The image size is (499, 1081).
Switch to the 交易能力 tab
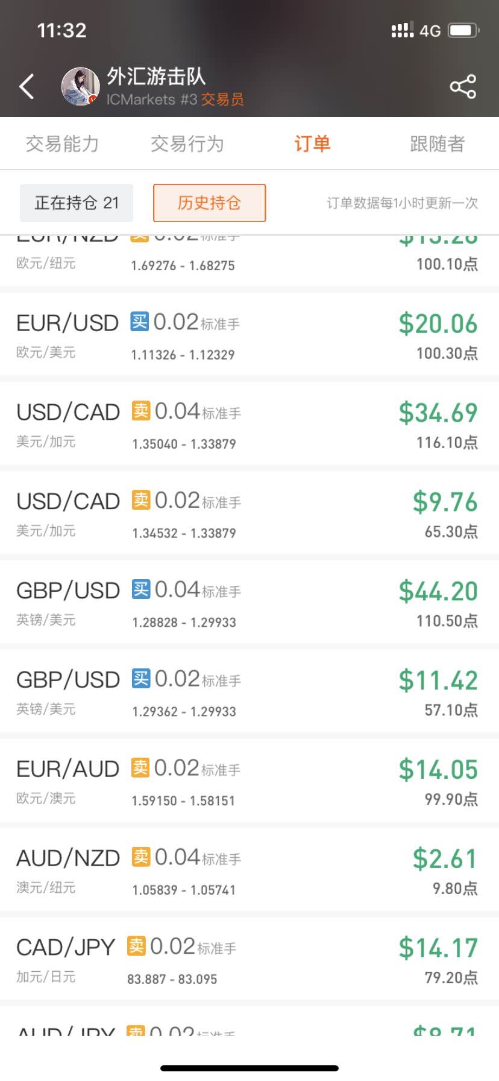click(x=62, y=144)
